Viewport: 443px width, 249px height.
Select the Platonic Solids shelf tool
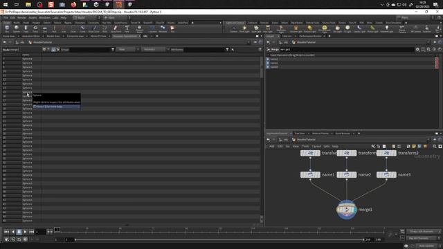pos(139,28)
